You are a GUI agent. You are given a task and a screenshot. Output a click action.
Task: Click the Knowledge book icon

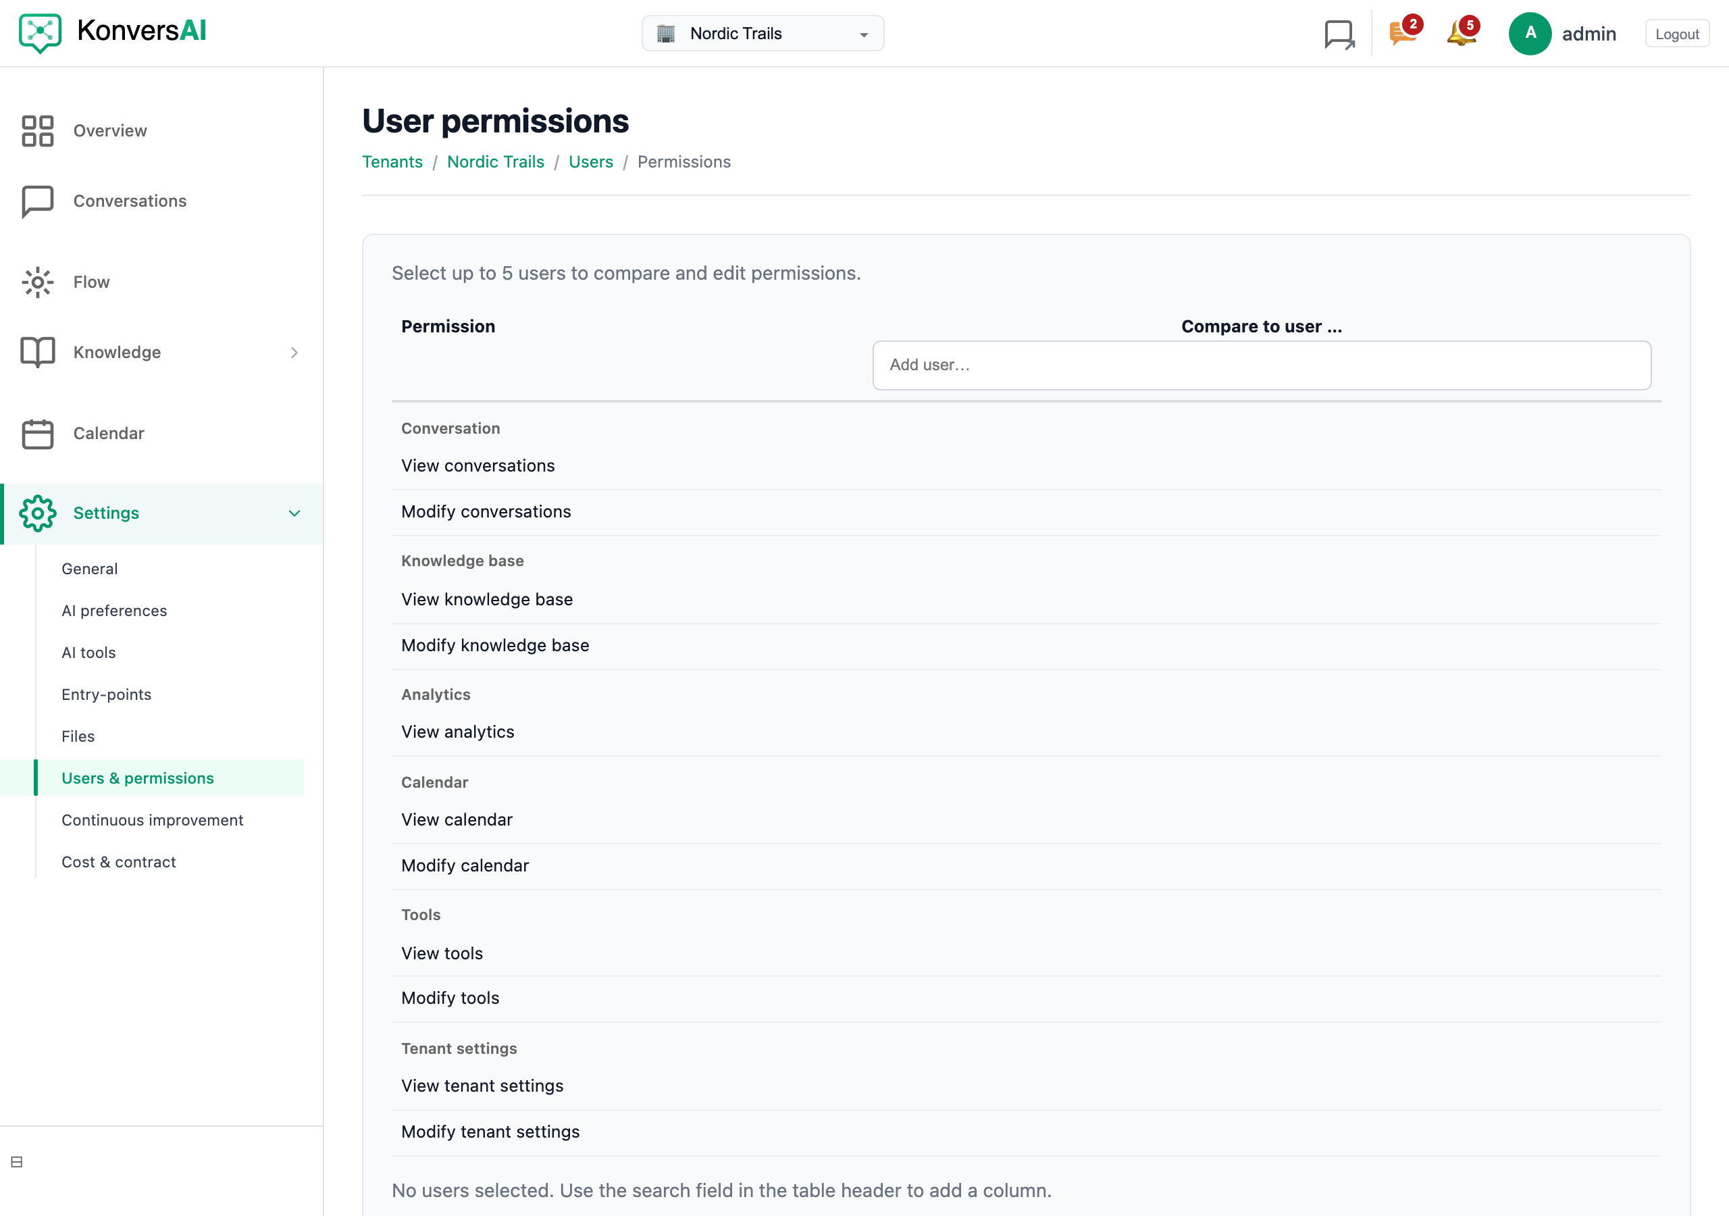[x=38, y=353]
